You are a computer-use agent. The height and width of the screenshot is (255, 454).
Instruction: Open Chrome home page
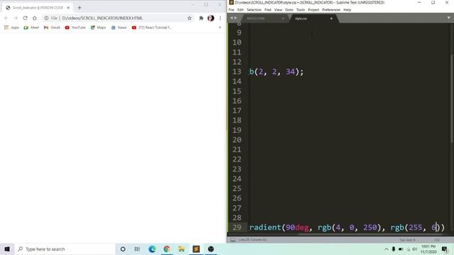click(35, 18)
